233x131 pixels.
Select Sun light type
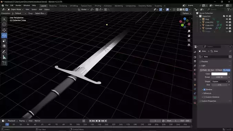coord(211,70)
